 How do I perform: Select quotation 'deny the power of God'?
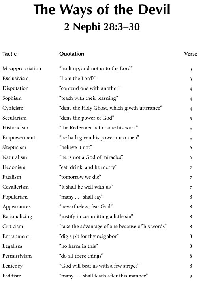pyautogui.click(x=87, y=118)
